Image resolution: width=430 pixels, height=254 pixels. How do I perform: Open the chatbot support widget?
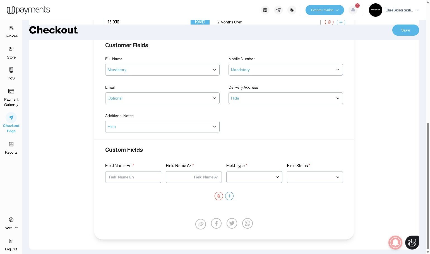(x=412, y=242)
